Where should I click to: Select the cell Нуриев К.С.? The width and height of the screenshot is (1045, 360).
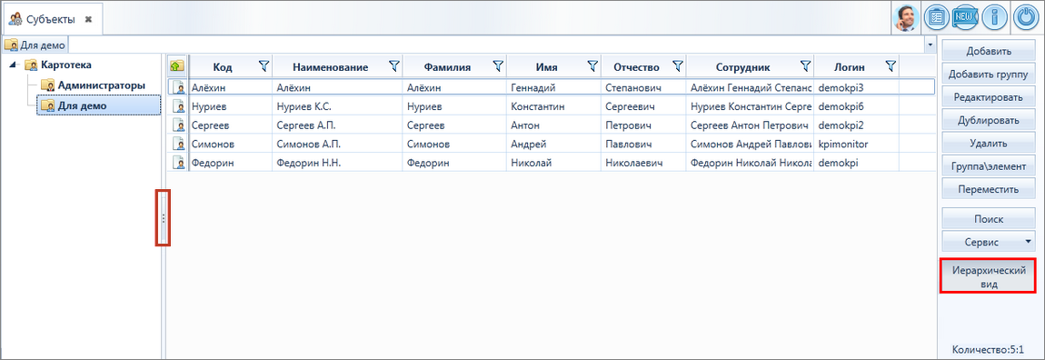pos(336,105)
